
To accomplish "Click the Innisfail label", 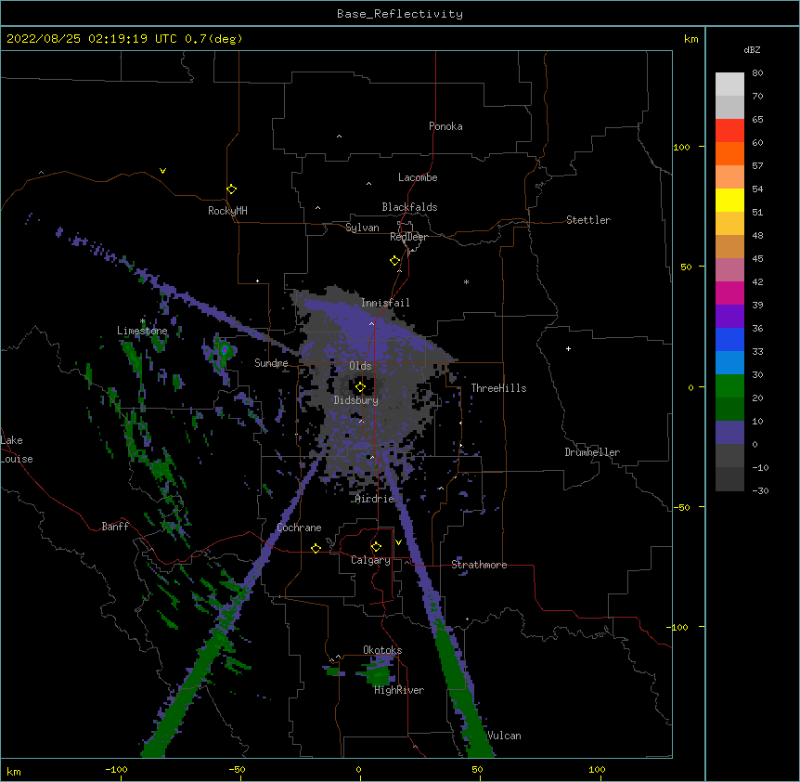I will (x=385, y=303).
